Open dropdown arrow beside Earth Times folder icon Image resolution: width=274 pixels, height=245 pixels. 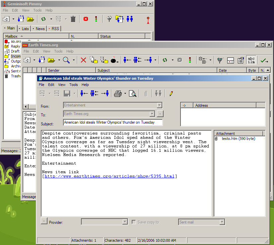(59, 60)
